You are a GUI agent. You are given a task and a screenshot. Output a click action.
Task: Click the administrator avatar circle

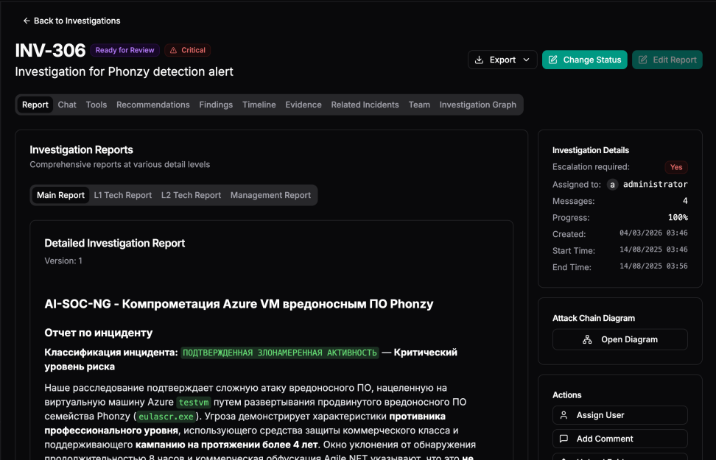(612, 184)
